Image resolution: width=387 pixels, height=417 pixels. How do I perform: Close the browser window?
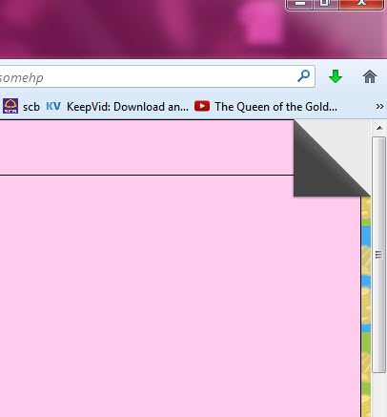pyautogui.click(x=361, y=4)
